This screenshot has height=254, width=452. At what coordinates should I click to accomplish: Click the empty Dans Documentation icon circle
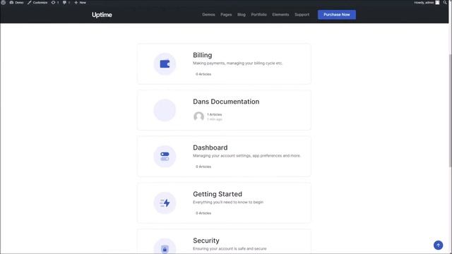(165, 110)
